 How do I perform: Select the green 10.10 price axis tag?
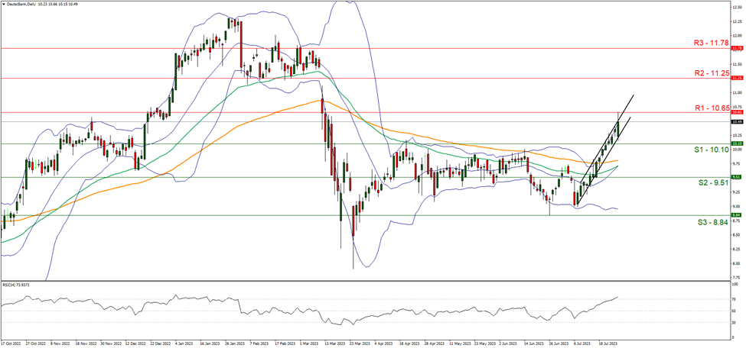pyautogui.click(x=738, y=143)
